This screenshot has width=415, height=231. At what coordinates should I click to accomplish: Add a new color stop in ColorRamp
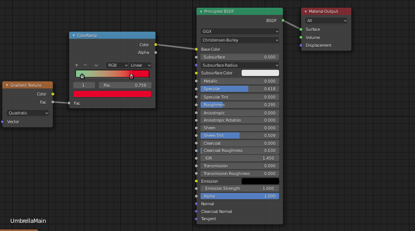point(76,65)
